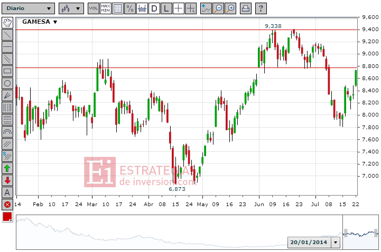Viewport: 381px width, 252px height.
Task: Click the left navigator range handle
Action: (346, 234)
